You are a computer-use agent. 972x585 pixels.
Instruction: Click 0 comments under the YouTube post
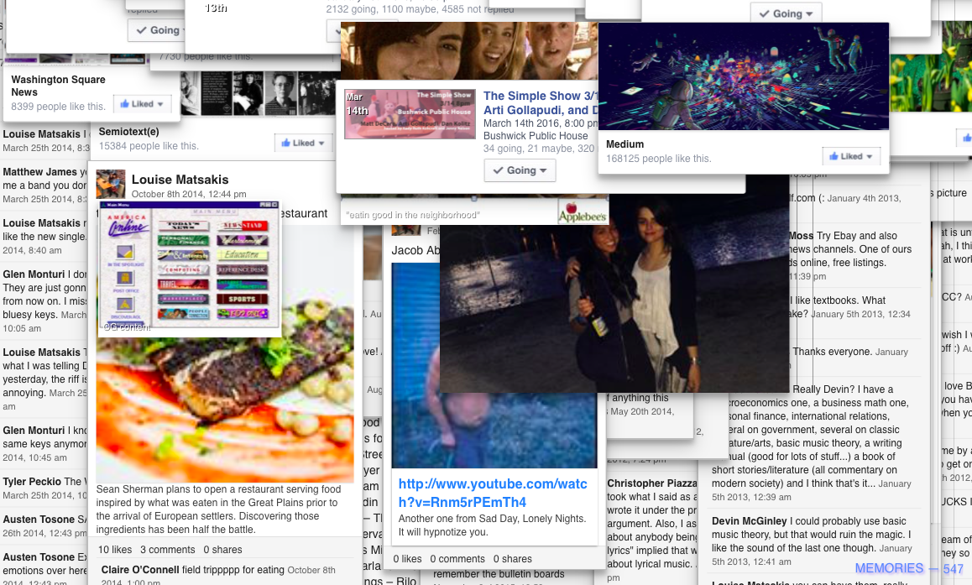(457, 559)
